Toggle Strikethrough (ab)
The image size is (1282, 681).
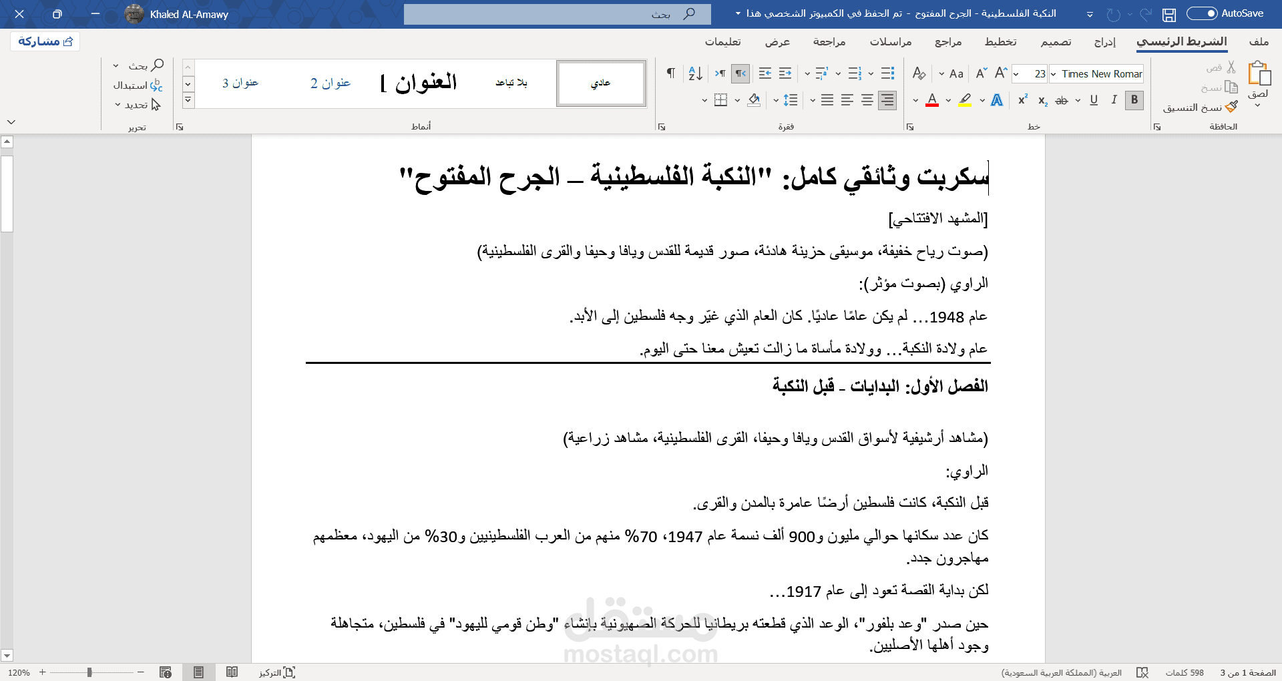click(x=1062, y=100)
